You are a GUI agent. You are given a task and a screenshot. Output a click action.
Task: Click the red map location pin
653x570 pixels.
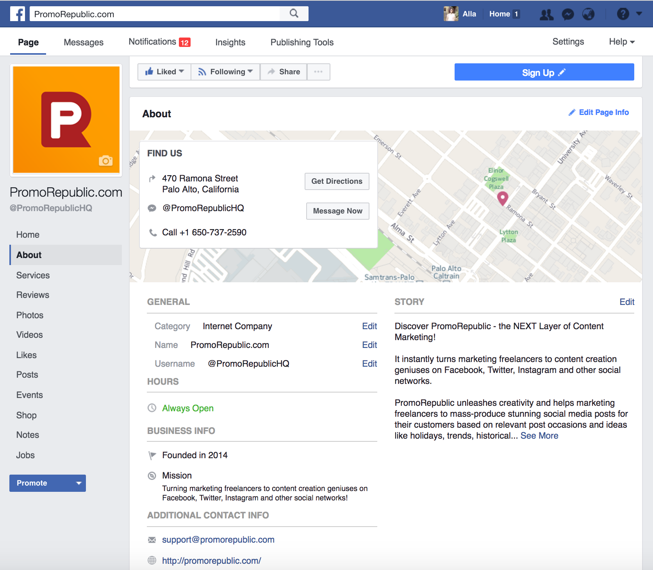click(x=502, y=198)
